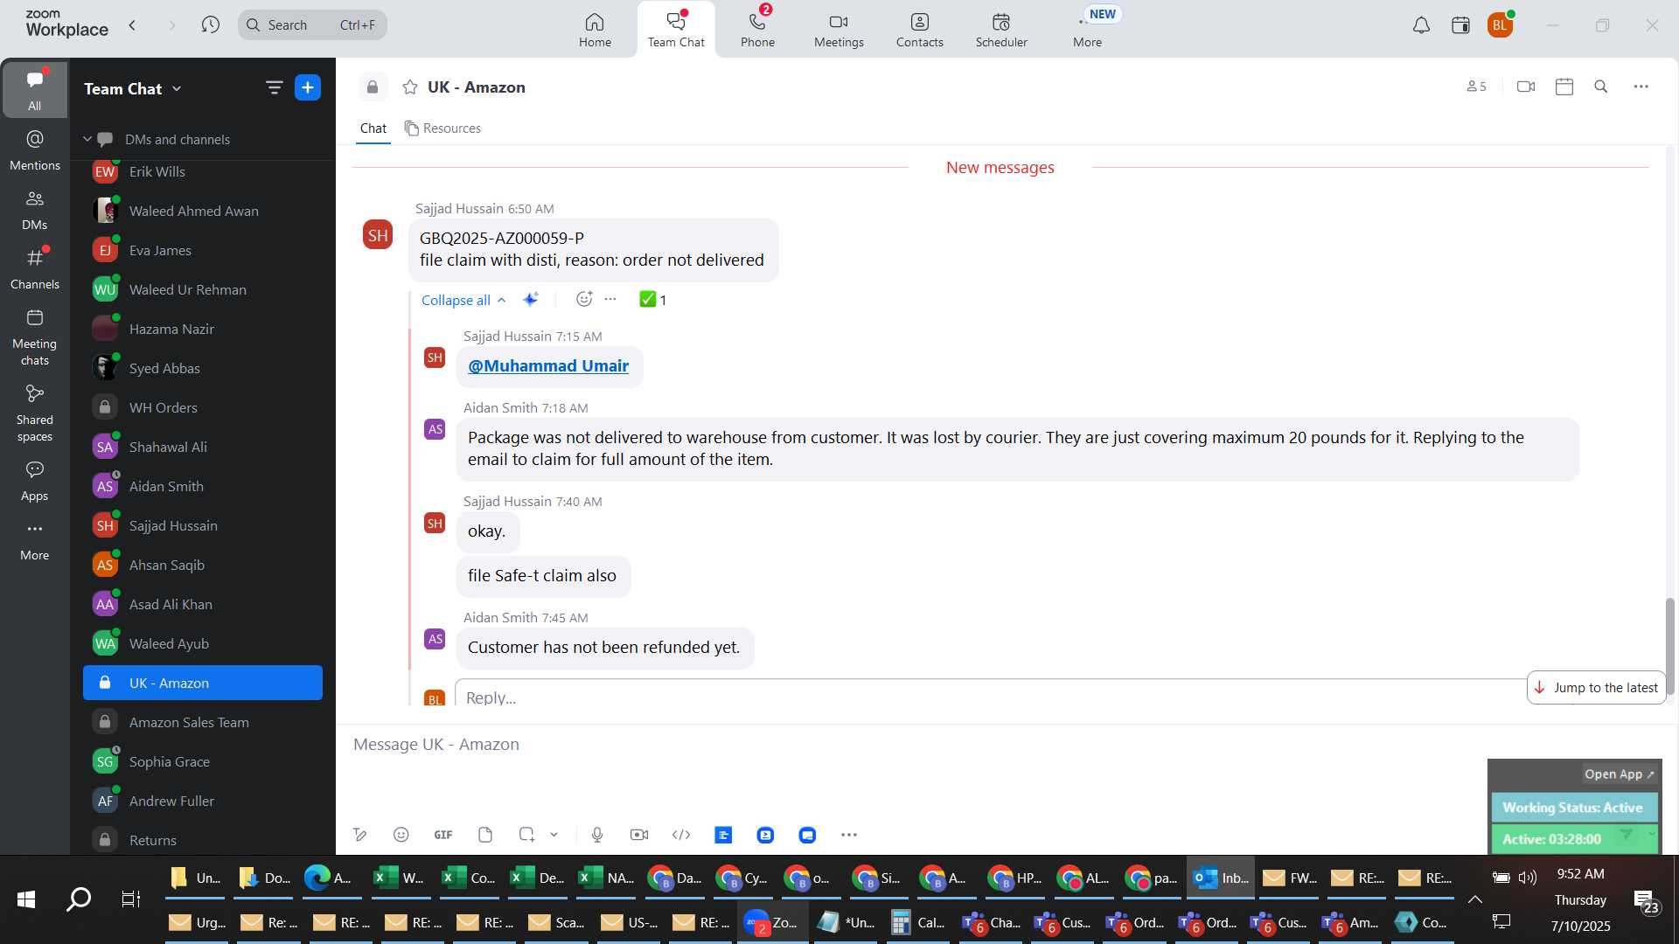Click the AI Companion sparkle icon
Viewport: 1679px width, 944px height.
(530, 299)
